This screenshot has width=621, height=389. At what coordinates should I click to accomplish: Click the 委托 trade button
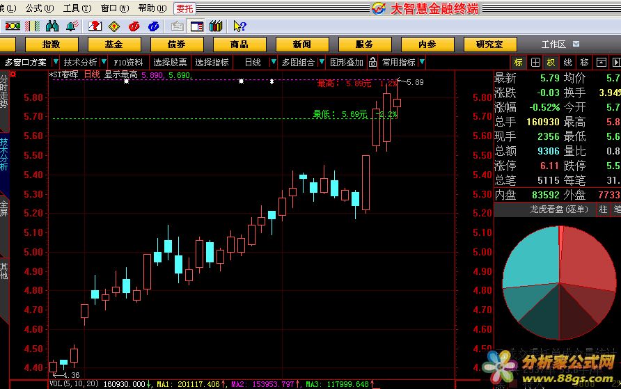[x=184, y=8]
